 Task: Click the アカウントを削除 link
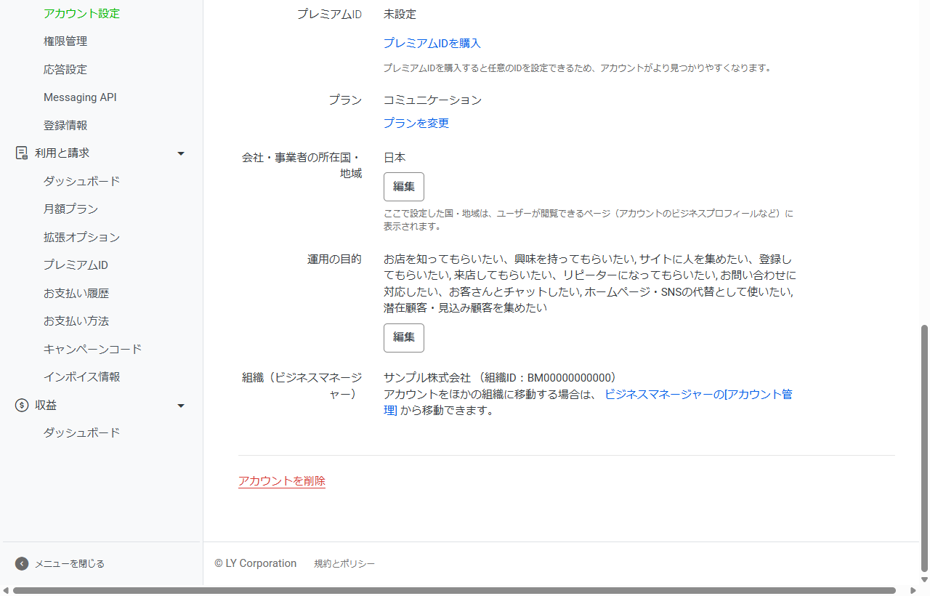(282, 481)
